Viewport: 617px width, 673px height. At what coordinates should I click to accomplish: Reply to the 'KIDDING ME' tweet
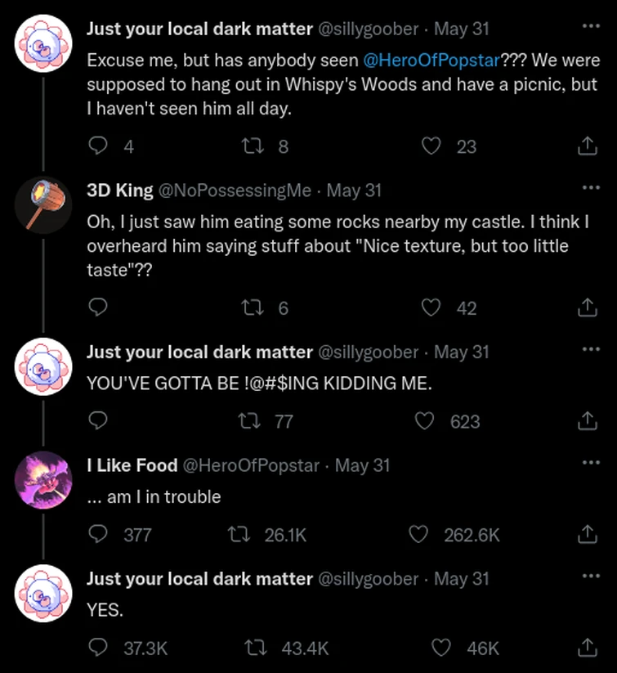pyautogui.click(x=97, y=421)
